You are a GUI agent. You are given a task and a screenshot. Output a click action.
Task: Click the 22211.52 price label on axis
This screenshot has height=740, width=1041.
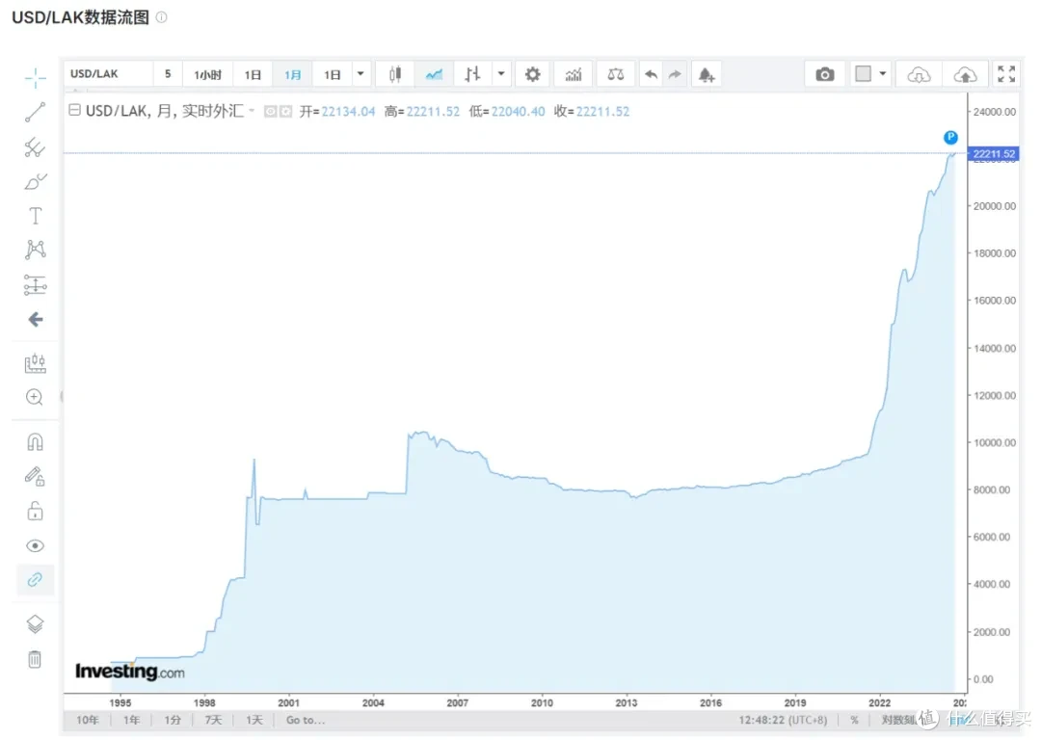pyautogui.click(x=994, y=154)
